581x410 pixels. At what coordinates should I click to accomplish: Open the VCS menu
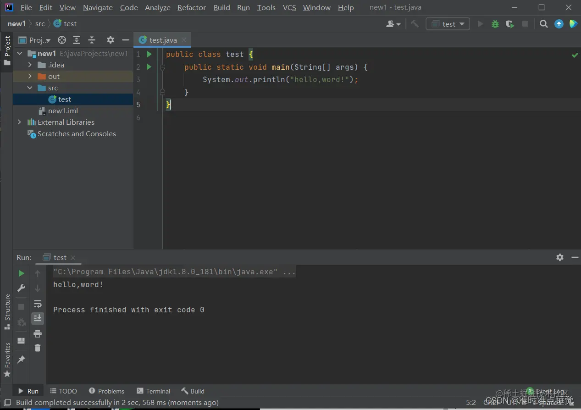pyautogui.click(x=289, y=7)
